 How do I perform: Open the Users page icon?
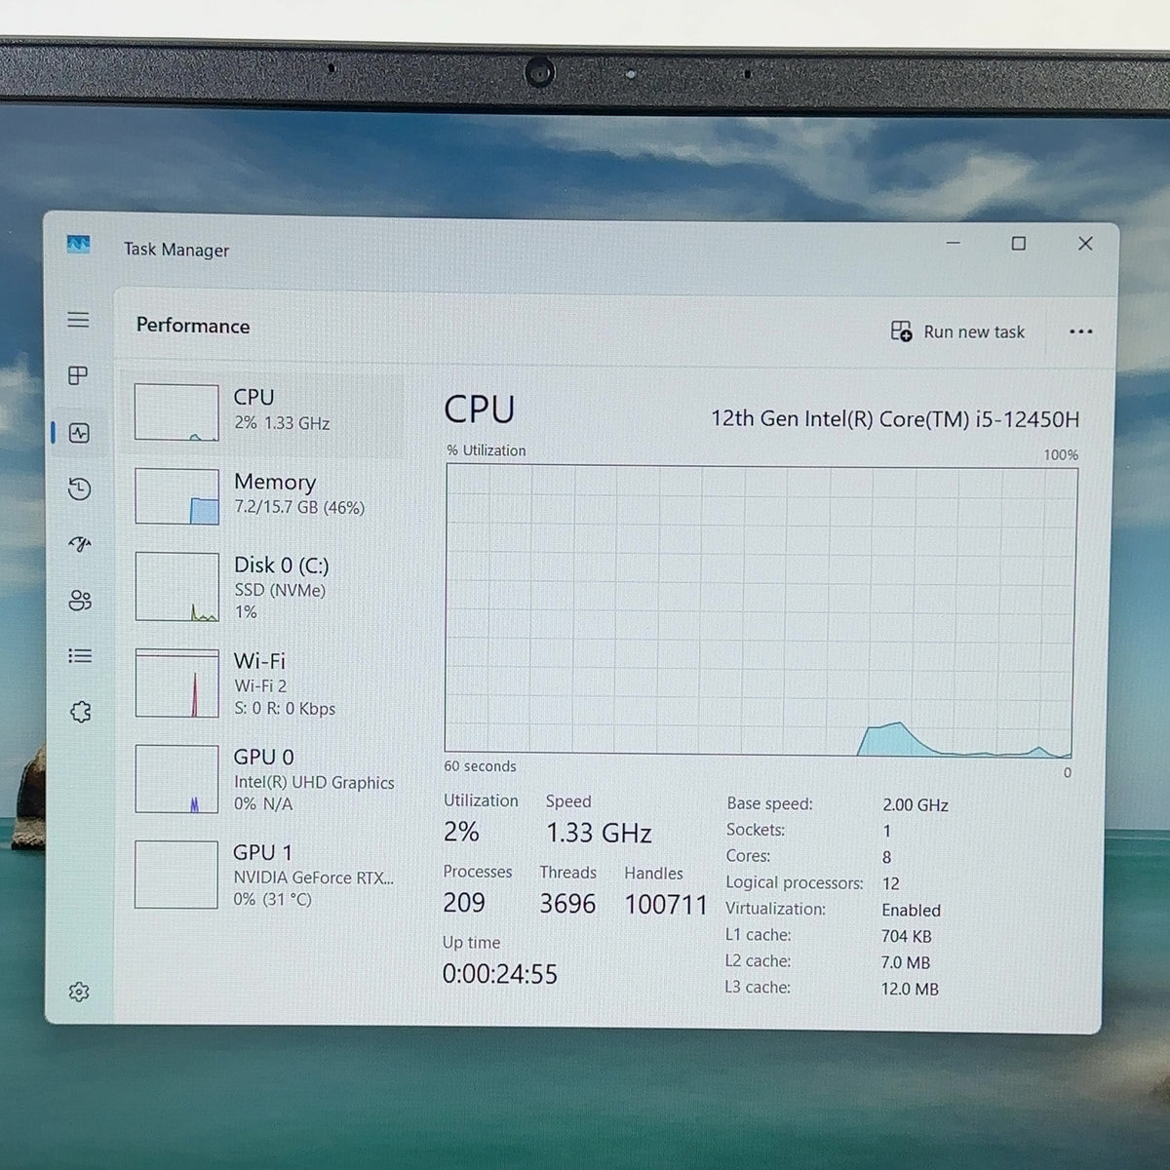point(80,601)
